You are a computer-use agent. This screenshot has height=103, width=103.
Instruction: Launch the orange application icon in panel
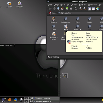pyautogui.click(x=10, y=100)
